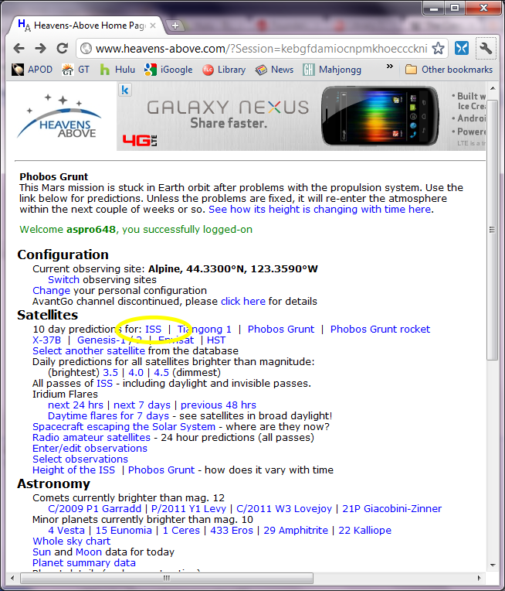Viewport: 505px width, 591px height.
Task: Open Whole sky chart link
Action: click(72, 541)
